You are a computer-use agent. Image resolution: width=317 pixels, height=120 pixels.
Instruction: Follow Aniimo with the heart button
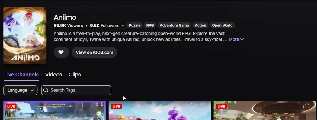coord(61,52)
